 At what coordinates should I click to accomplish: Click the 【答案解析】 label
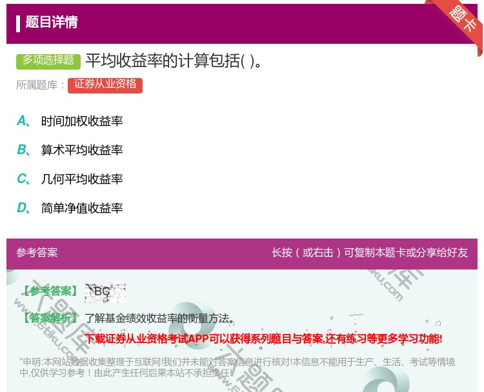[x=50, y=318]
